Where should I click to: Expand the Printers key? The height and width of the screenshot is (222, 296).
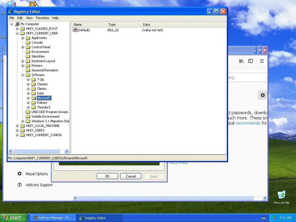pyautogui.click(x=23, y=66)
